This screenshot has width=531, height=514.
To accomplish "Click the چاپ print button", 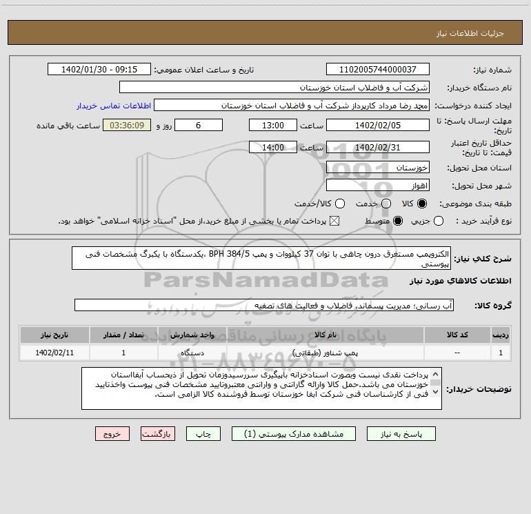I will (x=203, y=434).
